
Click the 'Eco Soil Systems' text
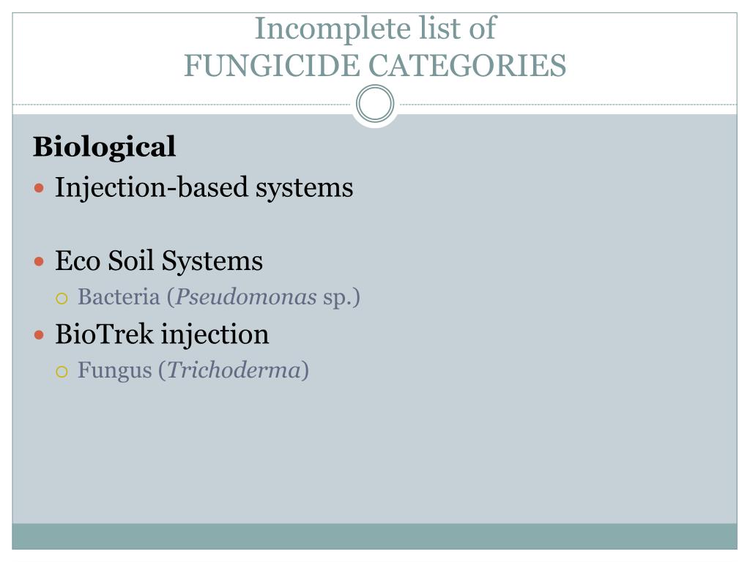(x=159, y=261)
